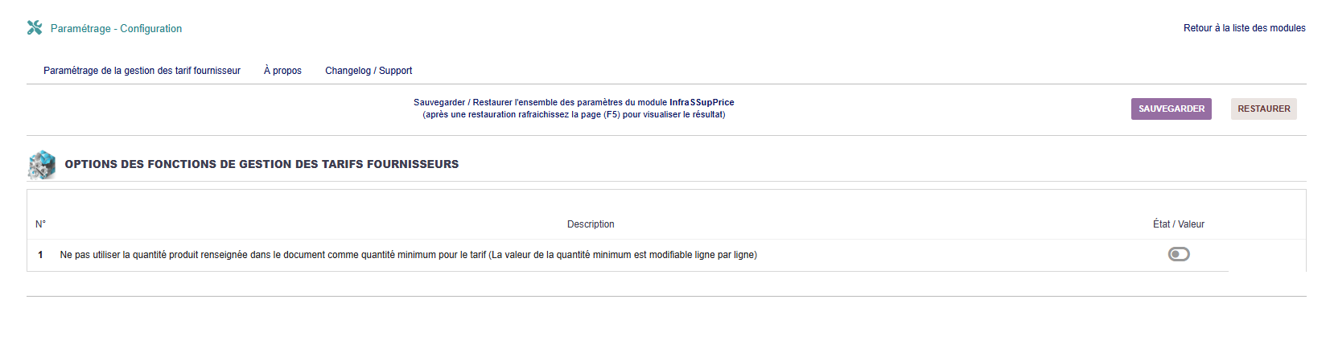
Task: Click the 'Sauvegarder / Restaurer l'ensemble des paramètres' text
Action: (x=541, y=102)
